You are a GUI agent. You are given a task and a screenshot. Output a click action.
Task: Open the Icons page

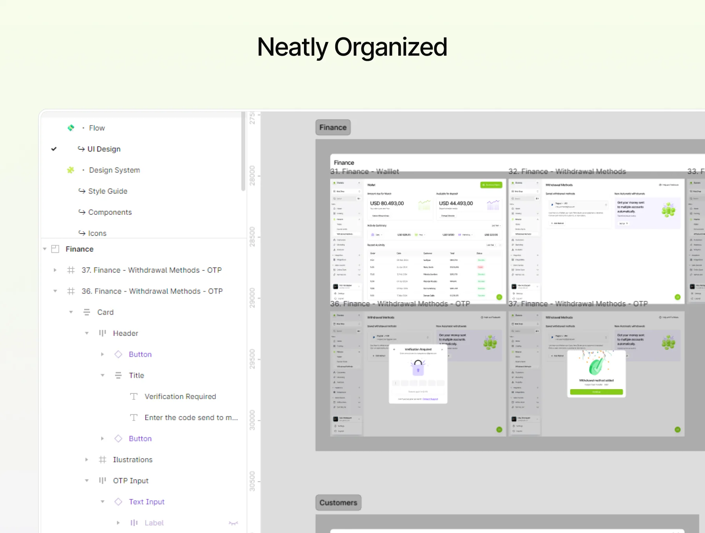point(97,233)
